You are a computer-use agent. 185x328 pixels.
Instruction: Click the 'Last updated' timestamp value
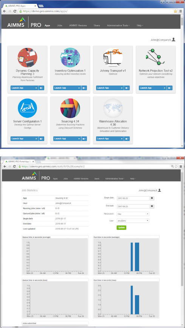click(x=67, y=229)
